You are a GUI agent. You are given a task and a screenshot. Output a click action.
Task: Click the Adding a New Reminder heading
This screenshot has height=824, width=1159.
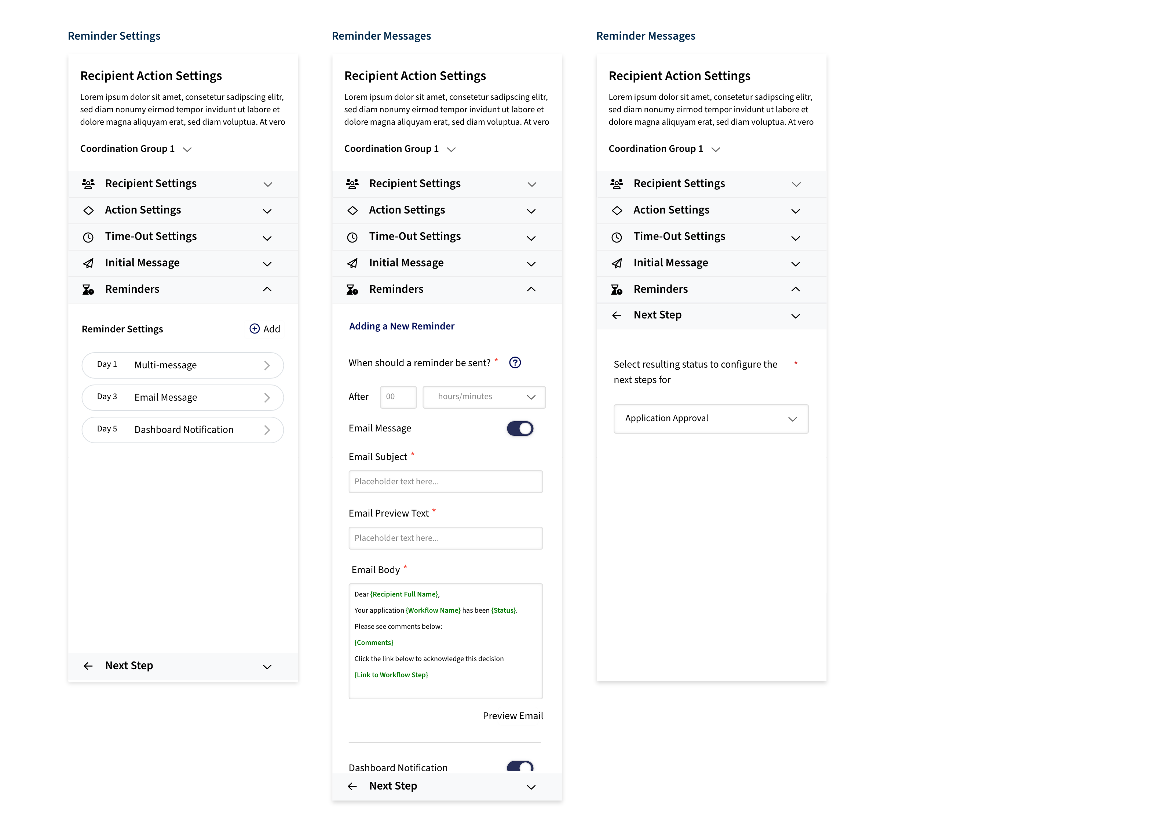coord(402,326)
